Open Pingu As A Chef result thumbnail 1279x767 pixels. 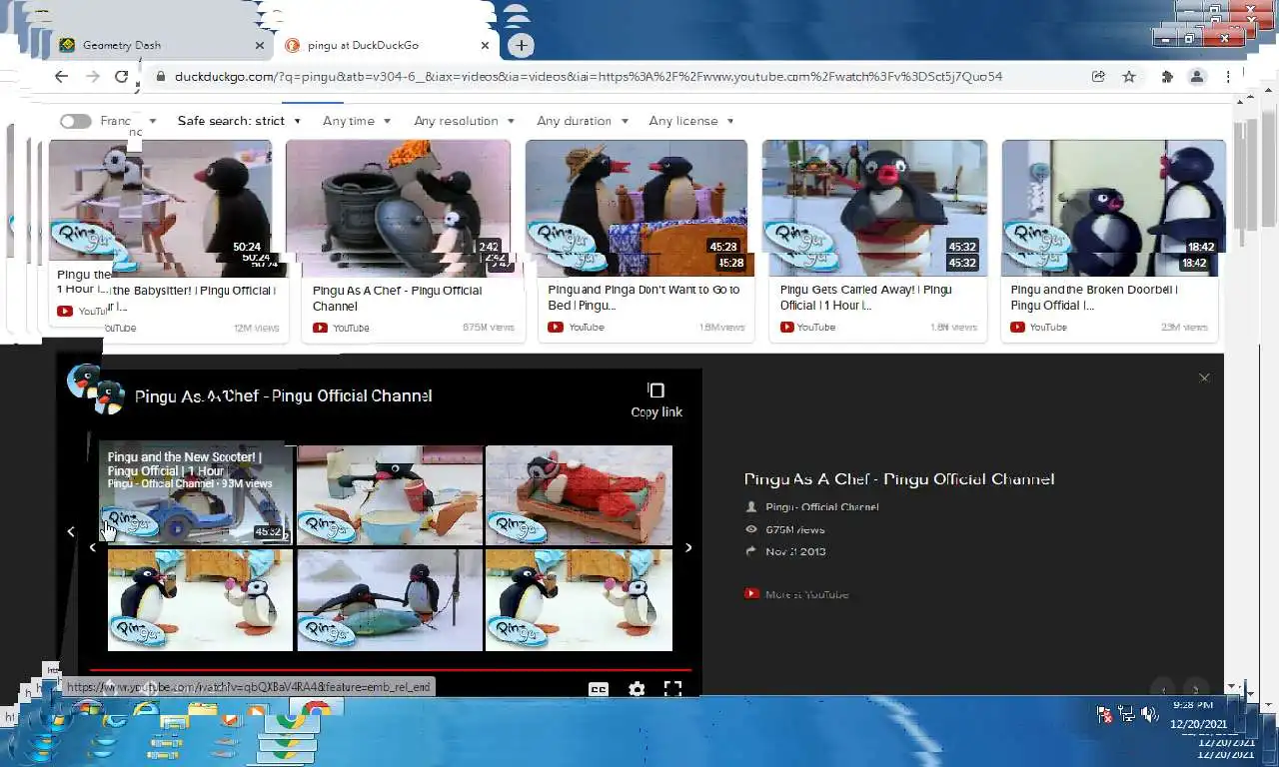(x=398, y=208)
